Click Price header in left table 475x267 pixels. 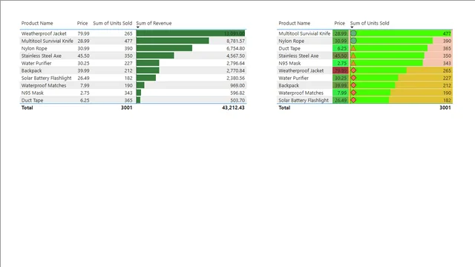coord(82,23)
